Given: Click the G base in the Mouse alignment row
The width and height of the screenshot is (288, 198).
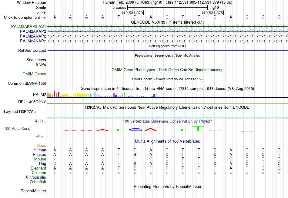Looking at the screenshot, I should [x=151, y=159].
